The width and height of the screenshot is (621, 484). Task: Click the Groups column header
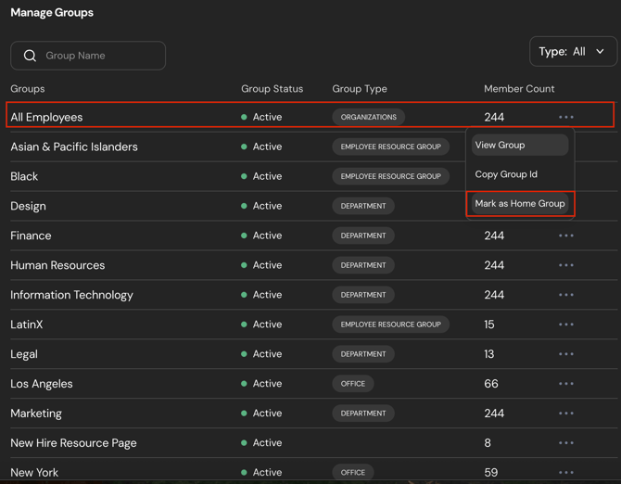tap(28, 89)
